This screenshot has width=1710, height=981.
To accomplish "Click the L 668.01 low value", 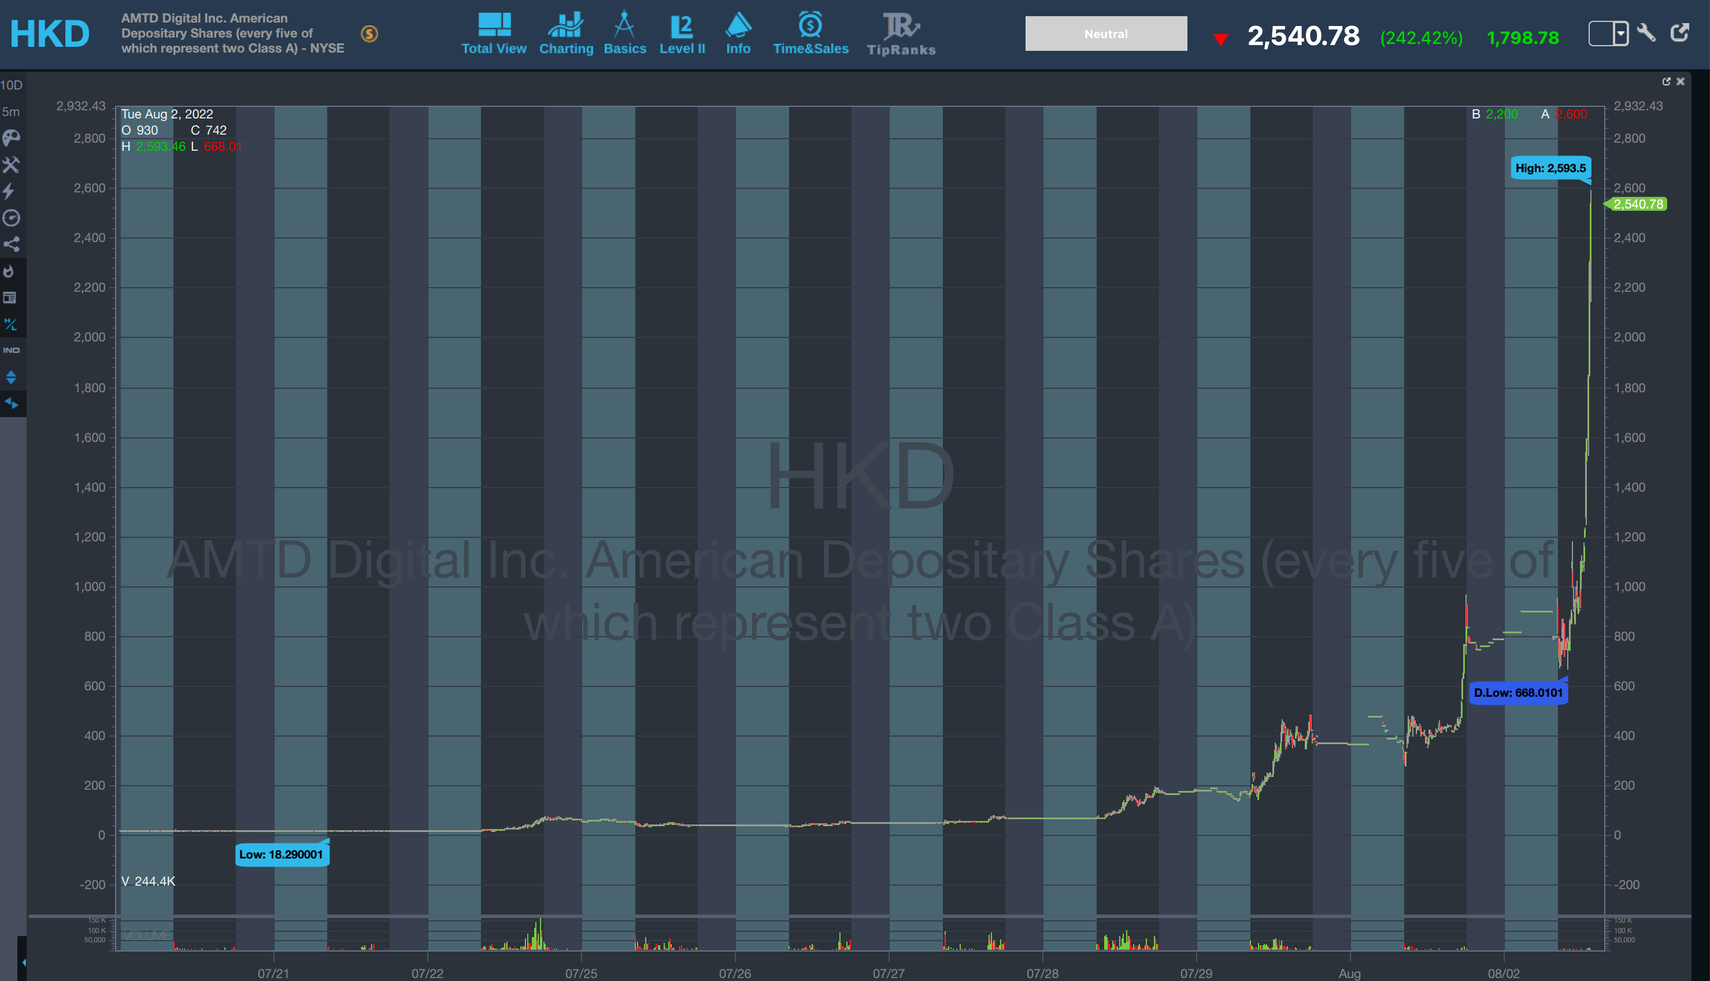I will (x=216, y=146).
